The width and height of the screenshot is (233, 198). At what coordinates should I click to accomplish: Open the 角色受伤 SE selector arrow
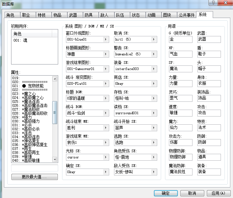click(154, 157)
